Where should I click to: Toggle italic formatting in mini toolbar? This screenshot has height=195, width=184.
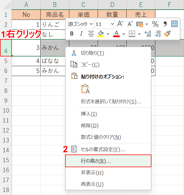click(x=81, y=34)
